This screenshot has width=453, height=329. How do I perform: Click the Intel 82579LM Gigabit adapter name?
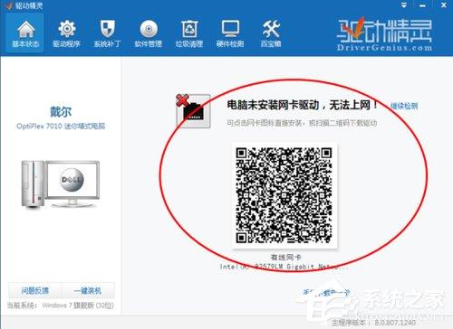pos(284,267)
